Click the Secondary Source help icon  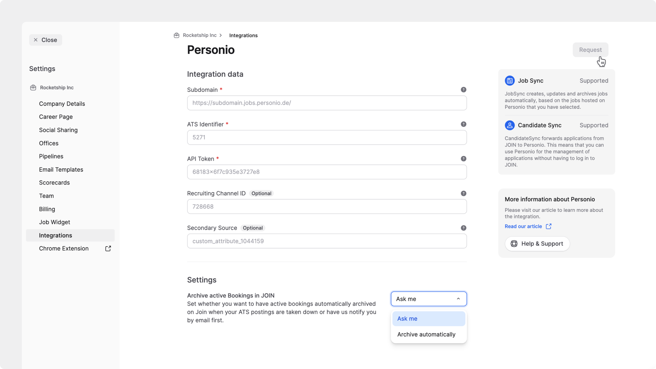coord(463,228)
